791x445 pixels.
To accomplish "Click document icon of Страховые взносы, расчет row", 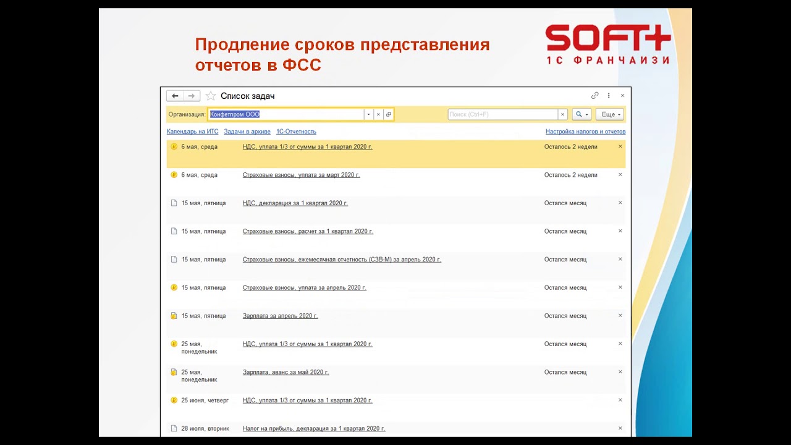I will tap(174, 231).
